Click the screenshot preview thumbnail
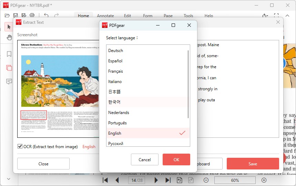296x186 pixels. [58, 89]
